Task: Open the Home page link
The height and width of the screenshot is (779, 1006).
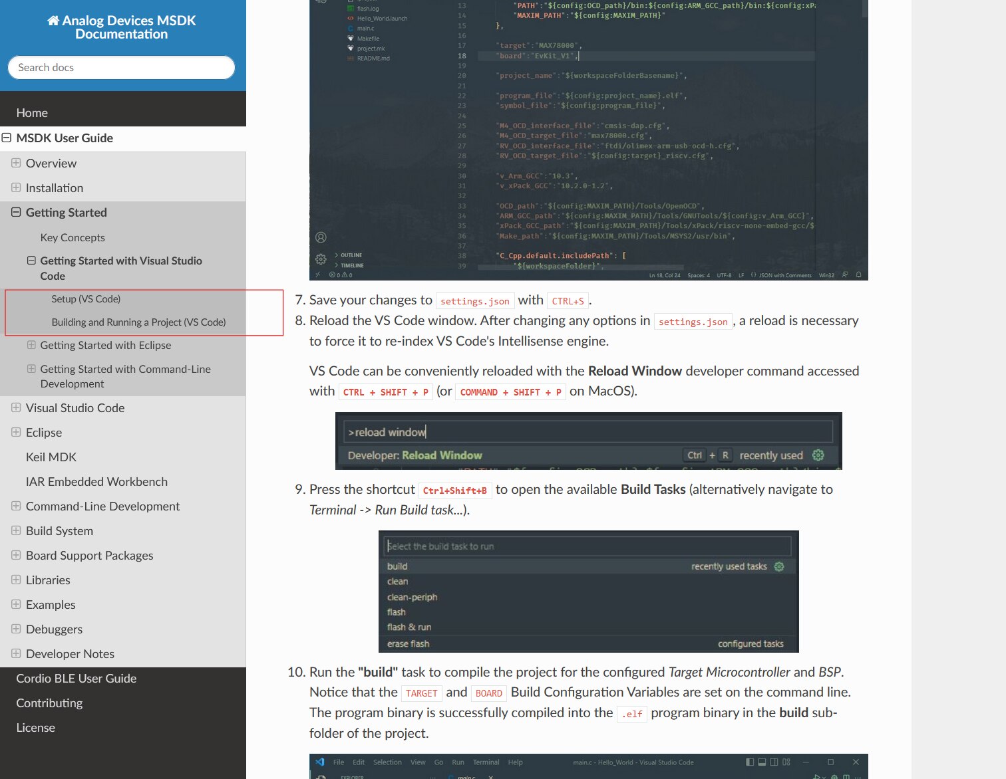Action: [32, 113]
